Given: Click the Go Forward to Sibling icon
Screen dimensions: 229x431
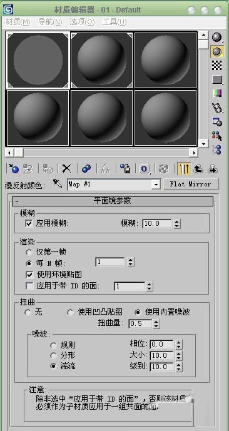Looking at the screenshot, I should point(213,168).
